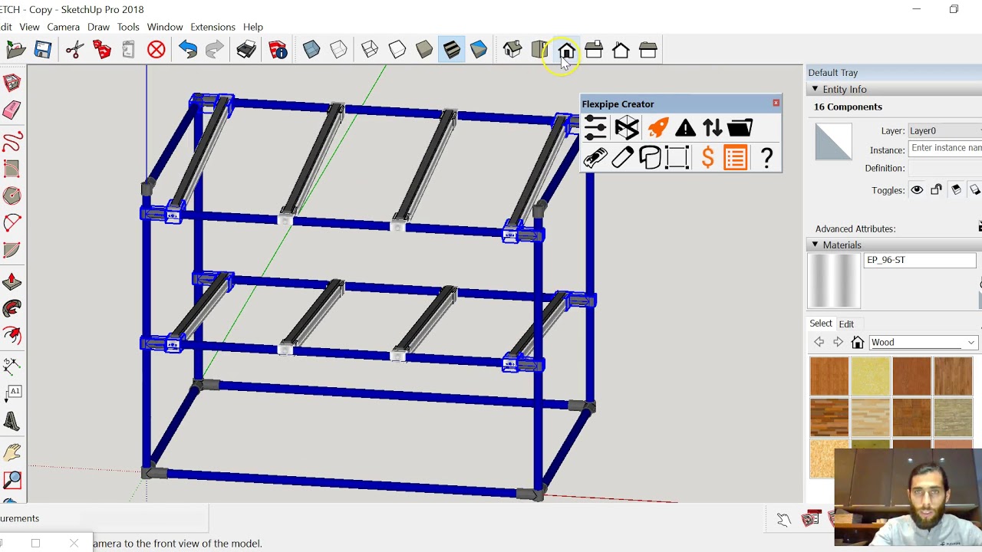The width and height of the screenshot is (982, 552).
Task: Select Shaded face style
Action: click(424, 51)
